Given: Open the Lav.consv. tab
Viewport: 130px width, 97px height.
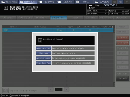Looking at the screenshot, I should pos(8,18).
